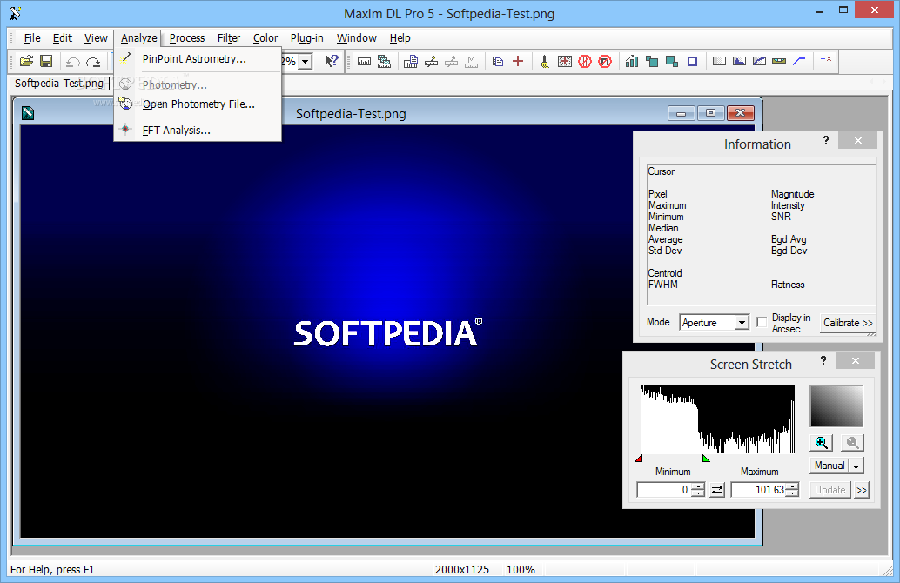
Task: Click the blue hollow square toolbar icon
Action: (692, 62)
